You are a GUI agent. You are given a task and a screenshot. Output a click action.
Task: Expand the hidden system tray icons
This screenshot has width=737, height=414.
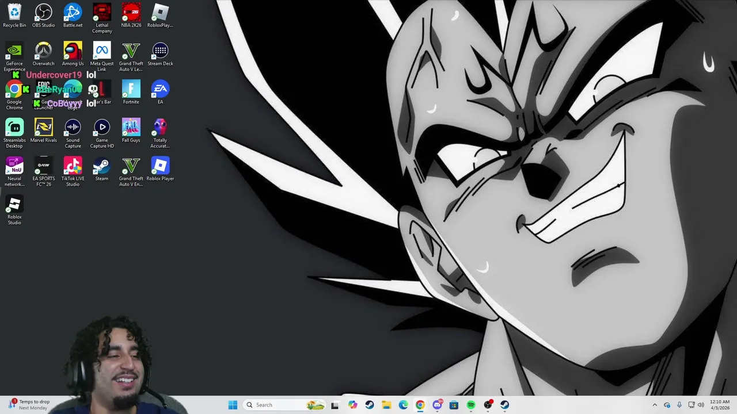(x=655, y=405)
